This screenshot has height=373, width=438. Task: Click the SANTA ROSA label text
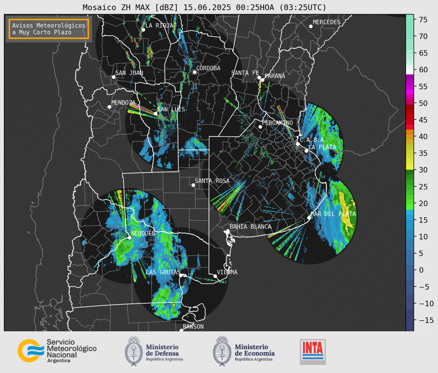[x=212, y=181]
